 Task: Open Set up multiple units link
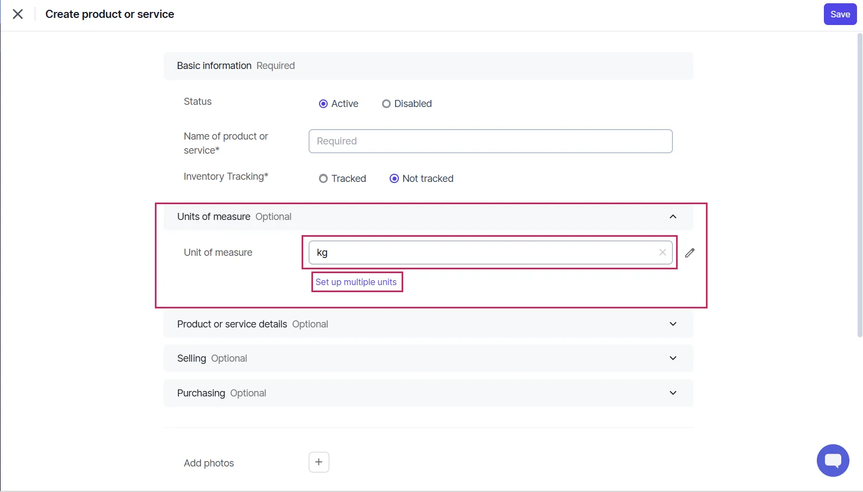[x=356, y=282]
